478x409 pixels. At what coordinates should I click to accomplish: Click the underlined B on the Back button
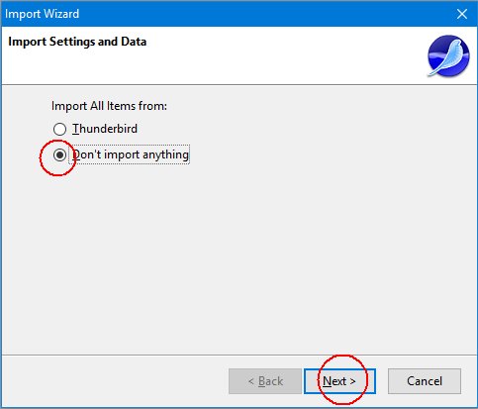pos(262,381)
